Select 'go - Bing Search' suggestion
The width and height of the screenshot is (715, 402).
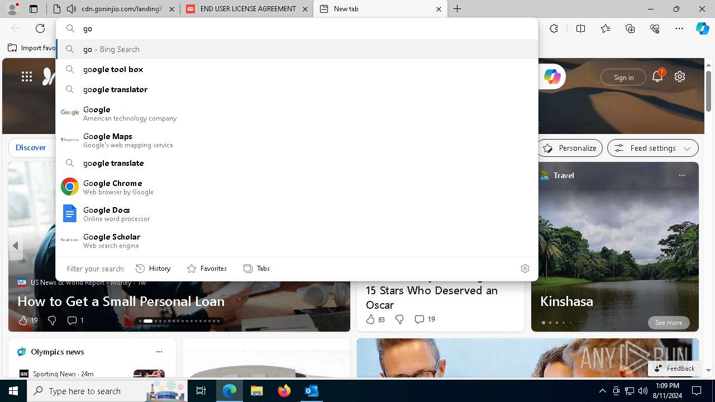pyautogui.click(x=297, y=49)
